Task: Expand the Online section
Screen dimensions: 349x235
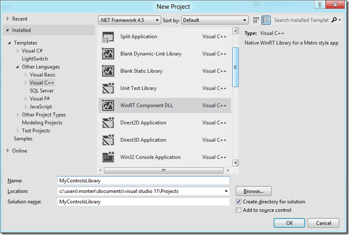Action: tap(8, 151)
